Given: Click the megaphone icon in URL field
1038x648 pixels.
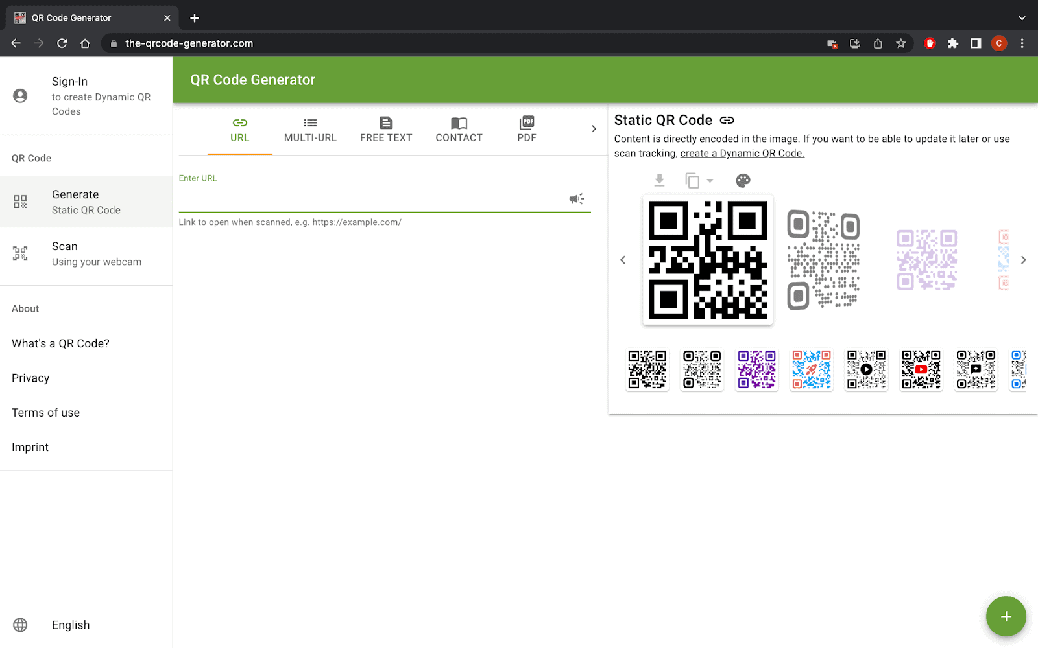Looking at the screenshot, I should pyautogui.click(x=576, y=199).
